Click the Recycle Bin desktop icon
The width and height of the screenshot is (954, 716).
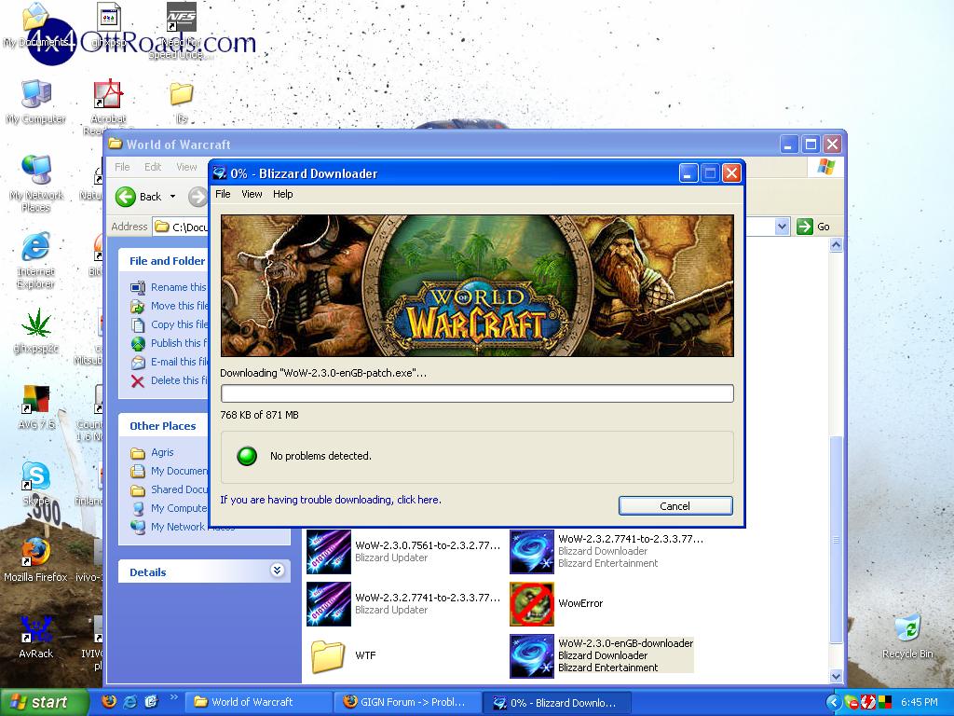coord(906,628)
